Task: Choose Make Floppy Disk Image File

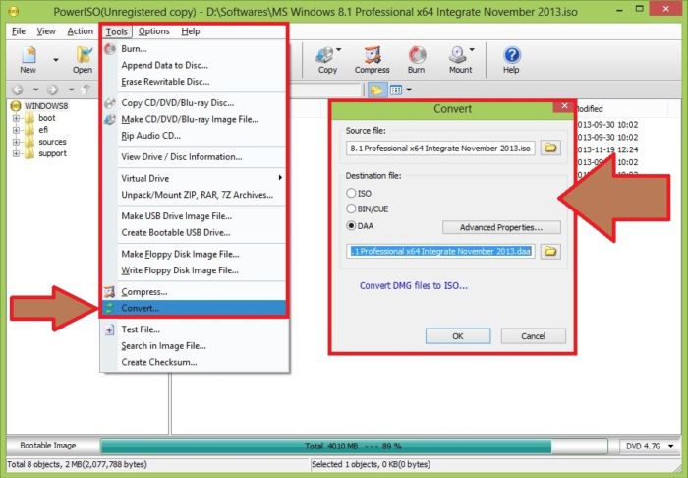Action: pyautogui.click(x=194, y=254)
